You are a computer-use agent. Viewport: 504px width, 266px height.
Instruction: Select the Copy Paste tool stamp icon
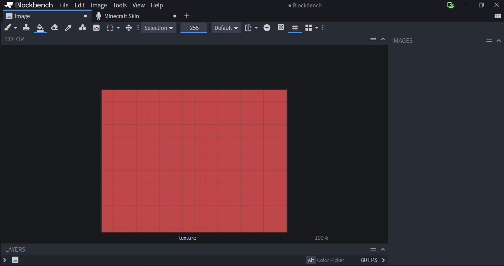point(26,28)
